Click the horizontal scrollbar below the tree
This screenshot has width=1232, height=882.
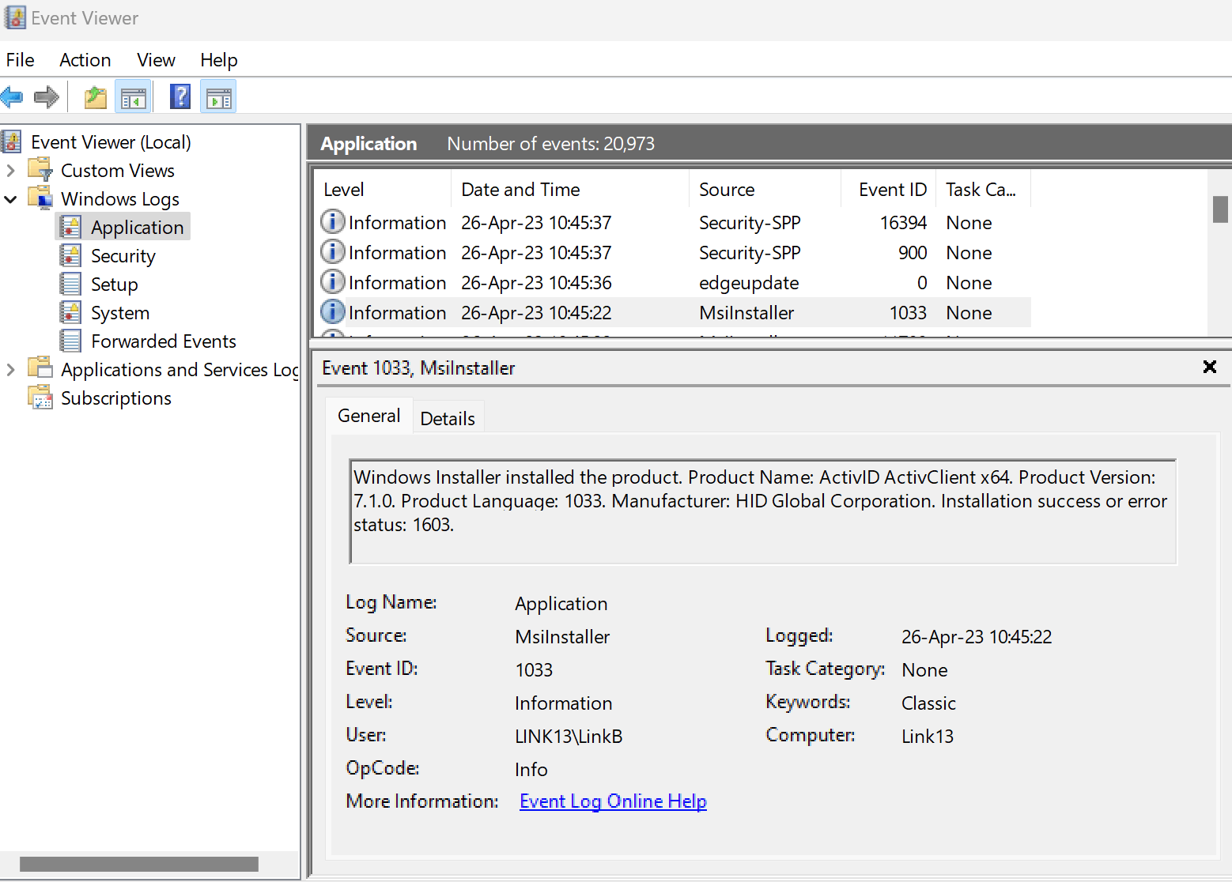click(139, 863)
